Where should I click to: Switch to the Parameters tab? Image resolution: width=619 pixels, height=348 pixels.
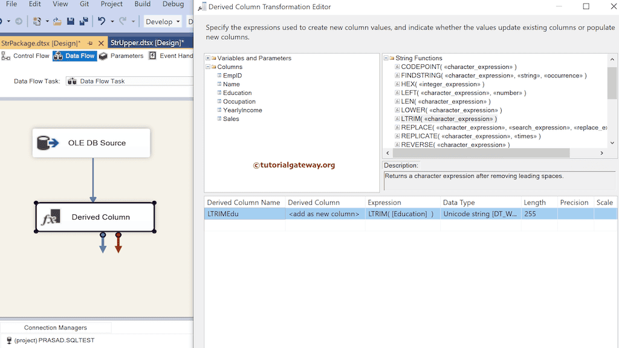click(x=121, y=56)
